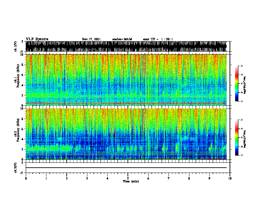Click the ch.2 color scale bar

tap(236, 138)
